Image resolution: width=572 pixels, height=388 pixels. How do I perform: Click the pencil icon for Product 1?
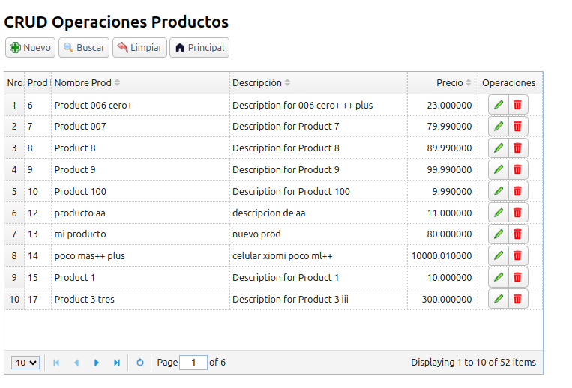(x=499, y=278)
